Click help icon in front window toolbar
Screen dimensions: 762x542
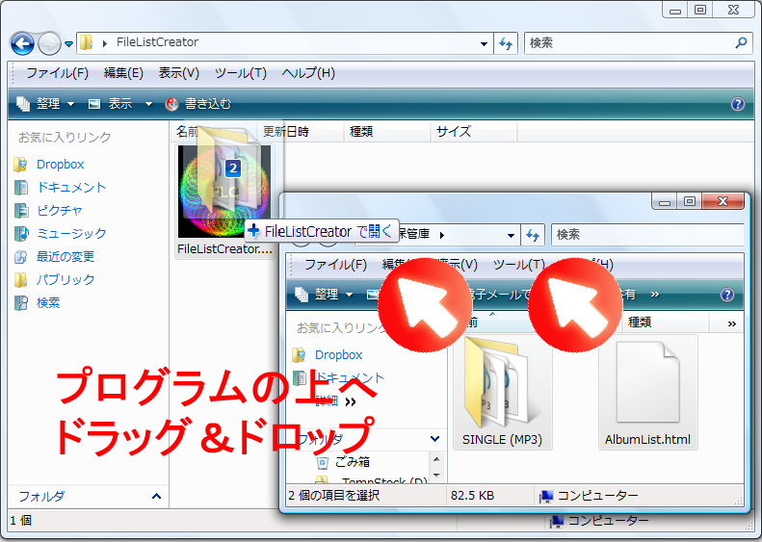[x=727, y=295]
